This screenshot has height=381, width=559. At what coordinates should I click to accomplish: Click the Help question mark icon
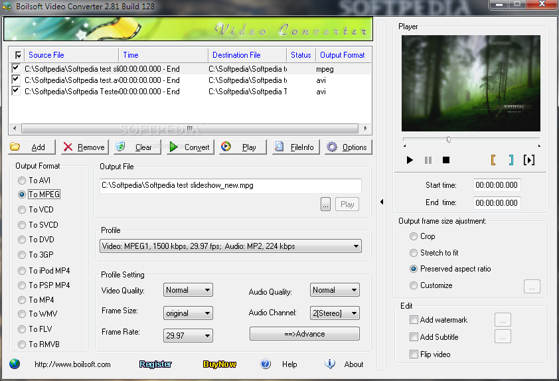tap(266, 364)
